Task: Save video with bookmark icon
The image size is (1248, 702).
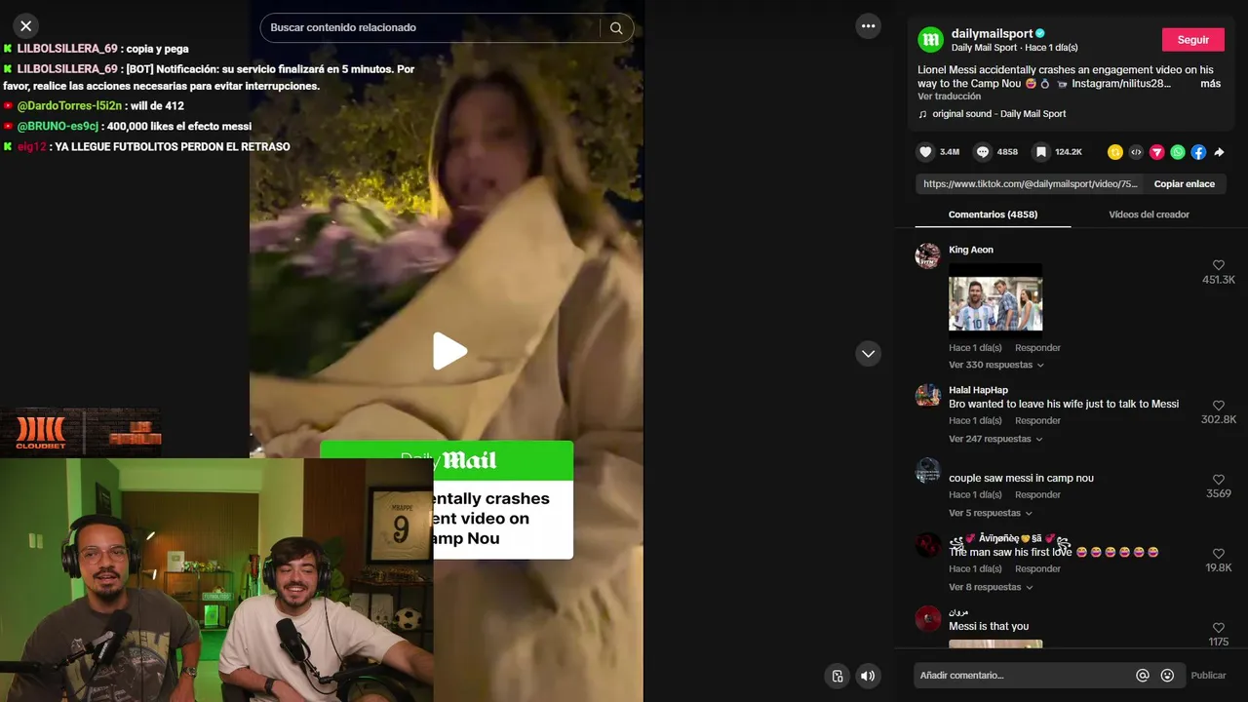Action: click(x=1041, y=152)
